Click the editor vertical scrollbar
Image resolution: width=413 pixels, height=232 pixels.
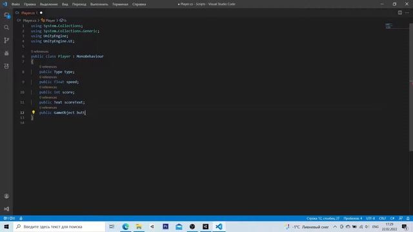(411, 87)
